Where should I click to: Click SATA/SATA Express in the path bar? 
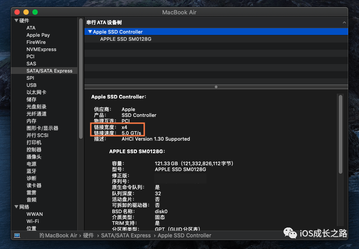tap(126, 235)
